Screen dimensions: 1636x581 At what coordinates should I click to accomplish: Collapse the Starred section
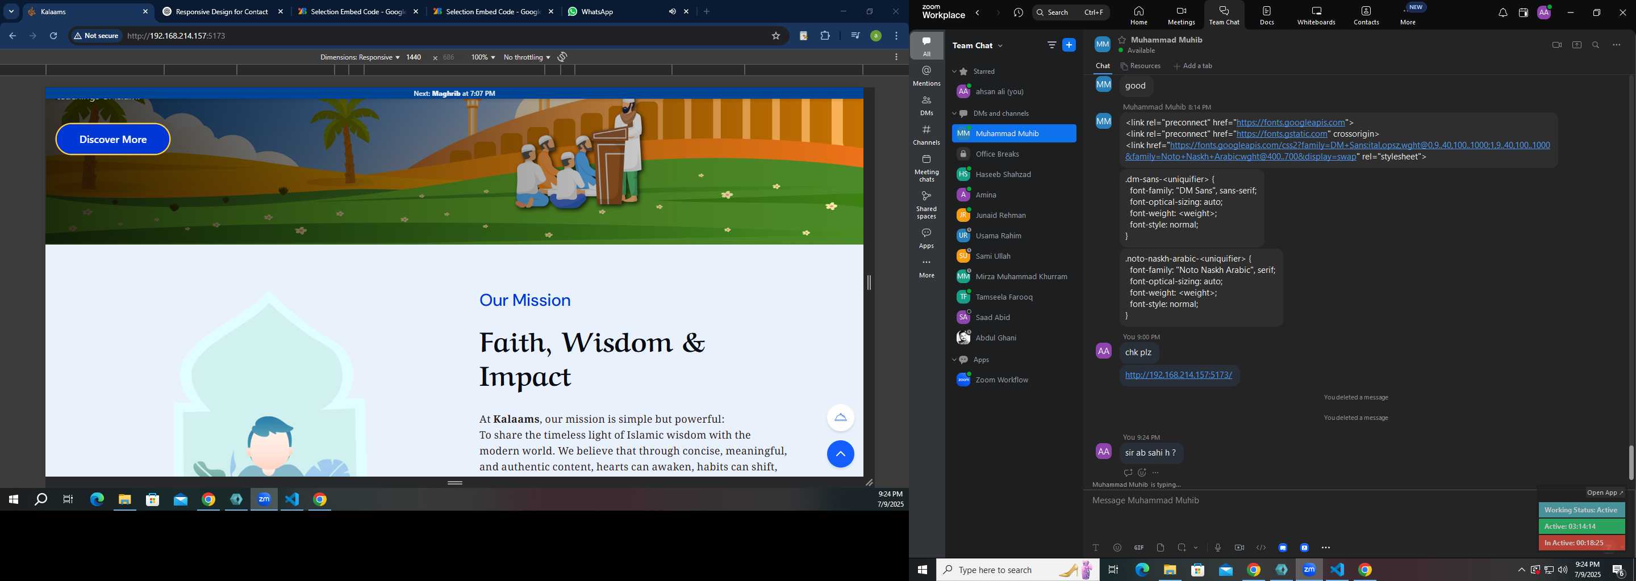954,71
